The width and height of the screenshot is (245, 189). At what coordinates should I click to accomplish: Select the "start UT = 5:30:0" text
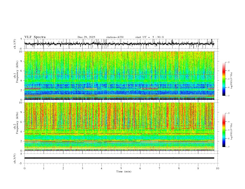pos(149,37)
